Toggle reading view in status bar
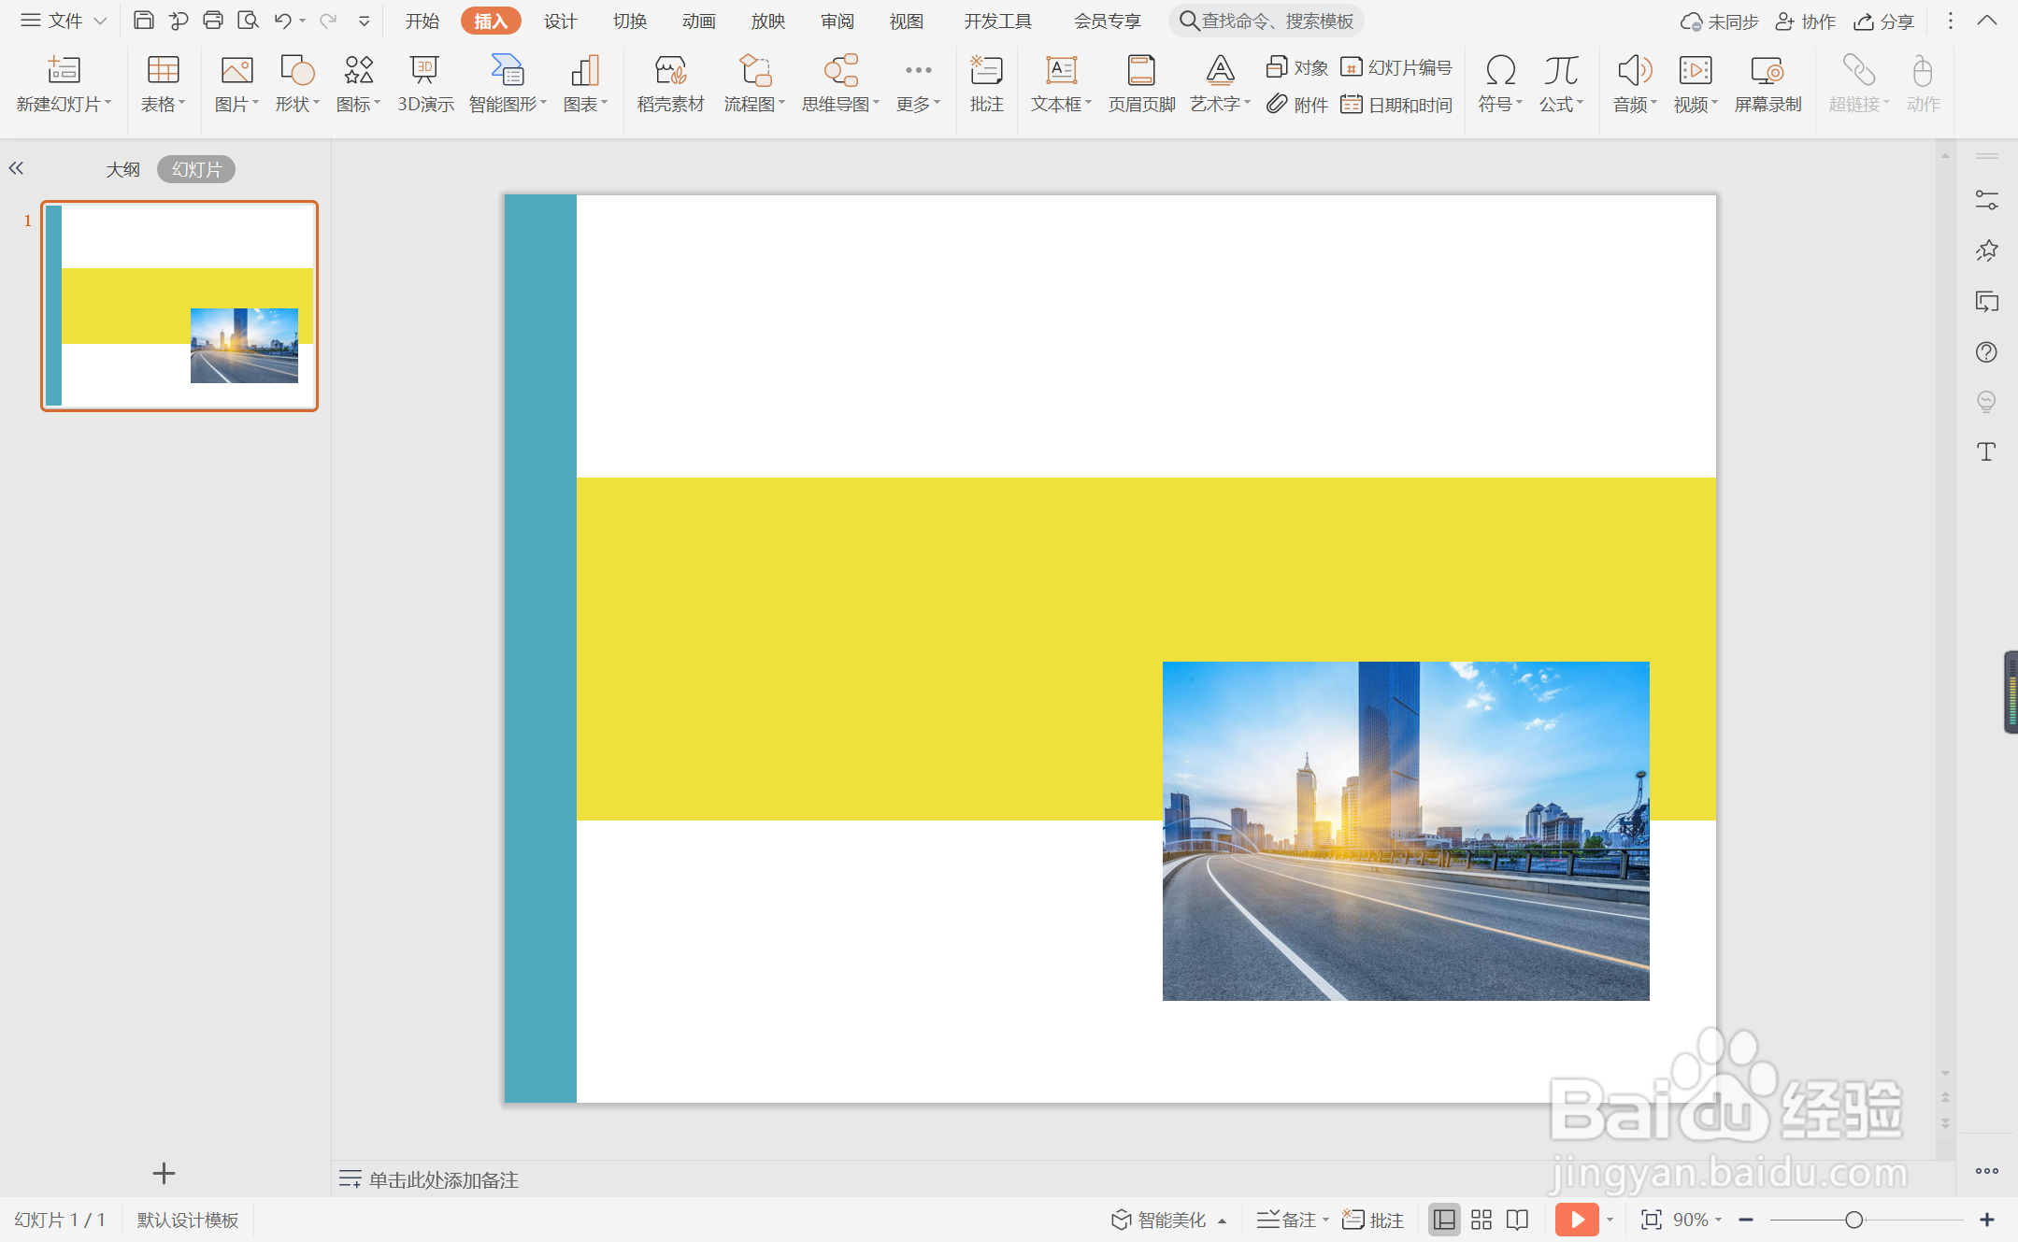Viewport: 2018px width, 1242px height. pos(1518,1220)
